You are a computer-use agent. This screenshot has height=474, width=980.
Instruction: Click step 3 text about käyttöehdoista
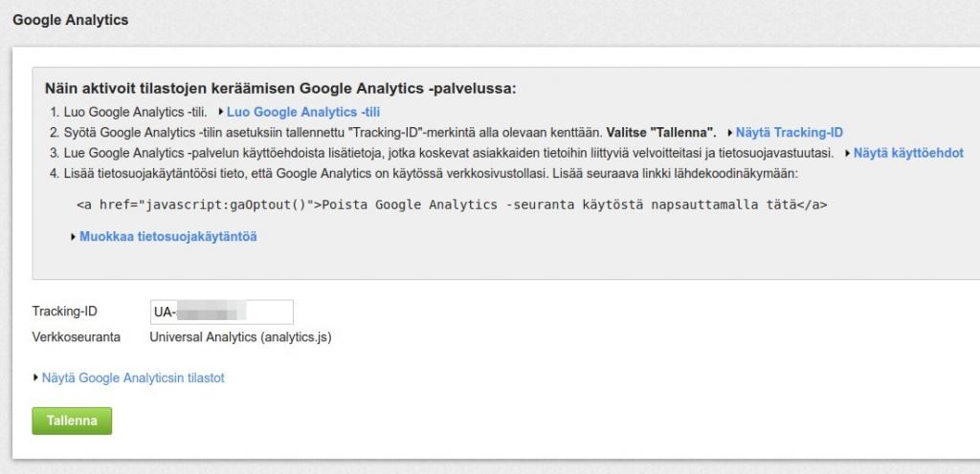(448, 153)
